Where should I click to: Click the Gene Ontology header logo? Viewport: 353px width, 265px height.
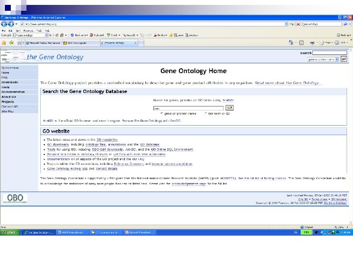click(42, 56)
